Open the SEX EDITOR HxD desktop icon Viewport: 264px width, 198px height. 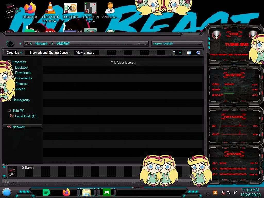70,11
